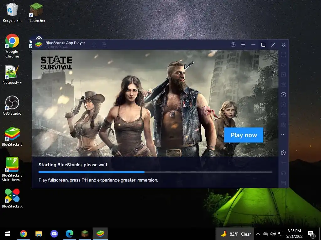
Task: Click the Starting BlueStacks progress bar
Action: [x=155, y=172]
